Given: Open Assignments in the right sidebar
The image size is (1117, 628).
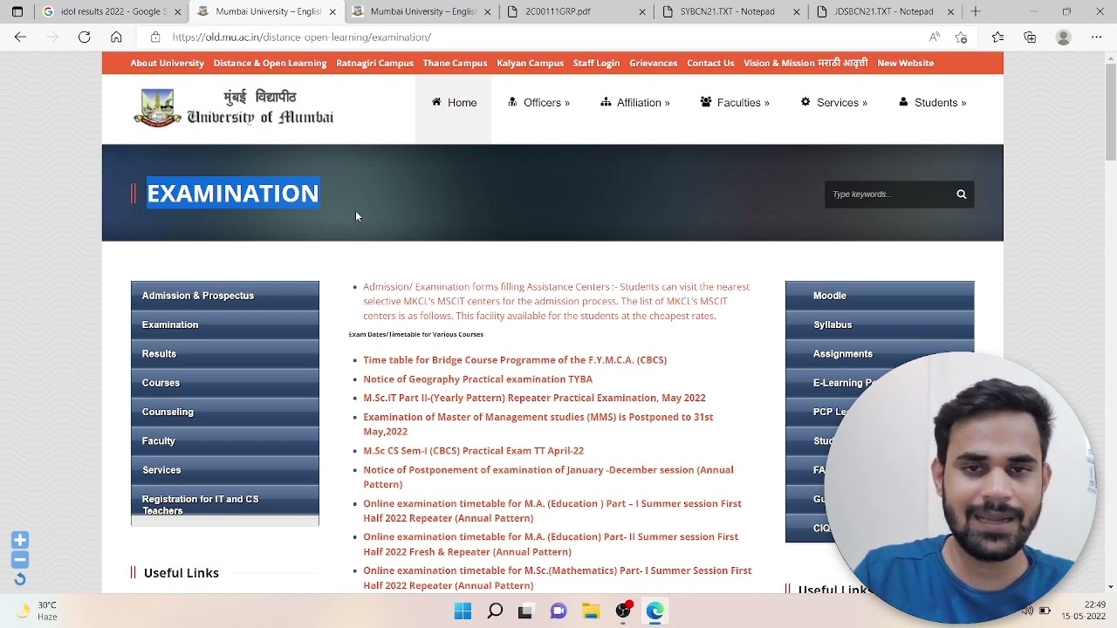Looking at the screenshot, I should 880,353.
